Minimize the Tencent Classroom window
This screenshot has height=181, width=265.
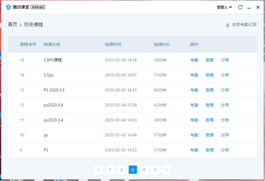pyautogui.click(x=249, y=8)
